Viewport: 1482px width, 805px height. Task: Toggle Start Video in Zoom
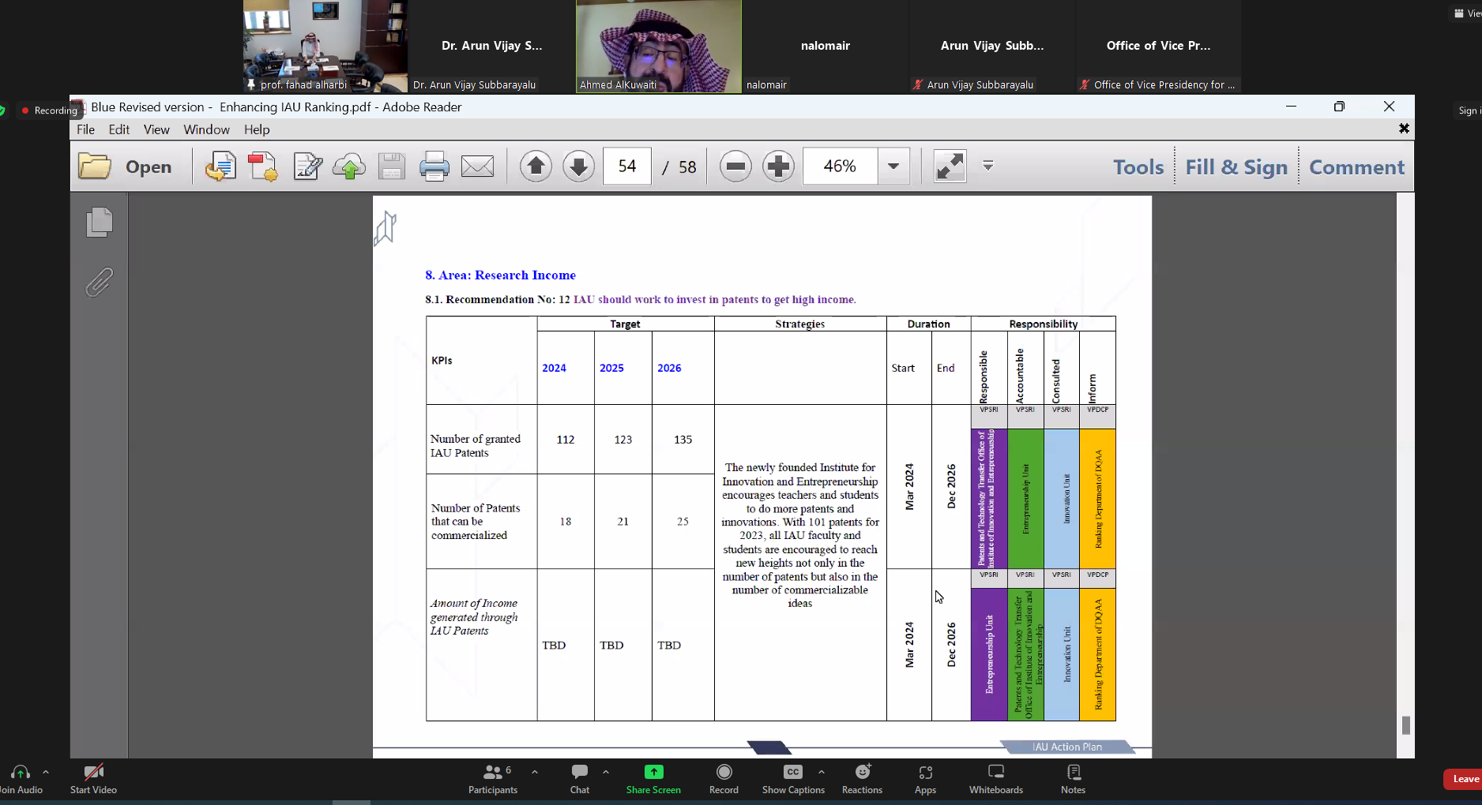click(93, 778)
